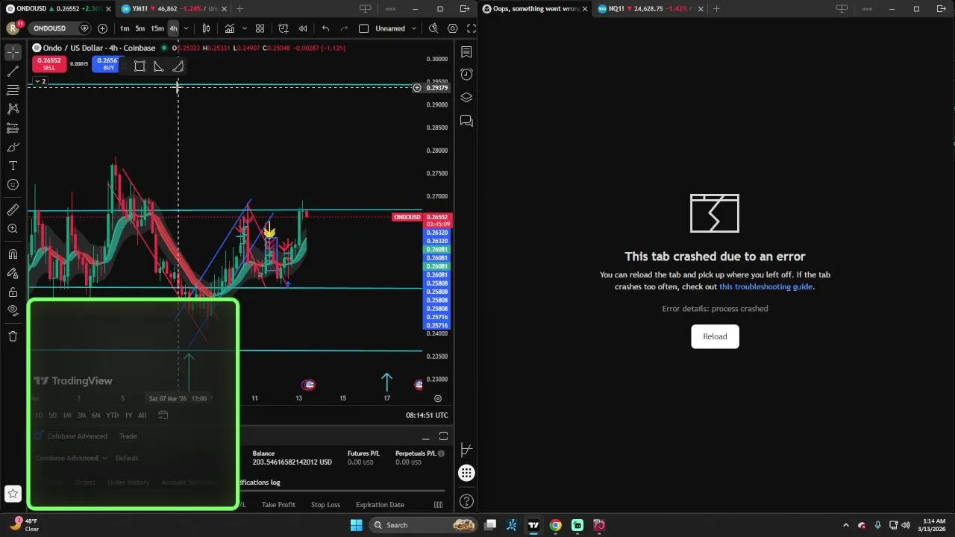Click the red SELL button
The image size is (955, 537).
(x=49, y=64)
